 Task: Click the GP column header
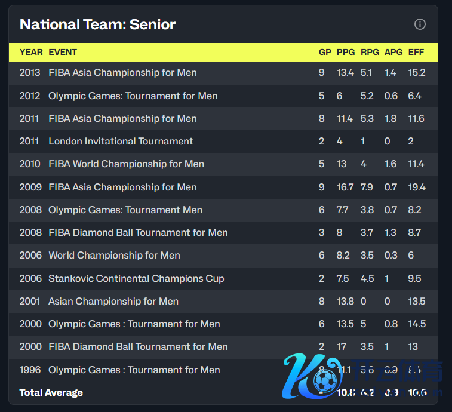(325, 52)
